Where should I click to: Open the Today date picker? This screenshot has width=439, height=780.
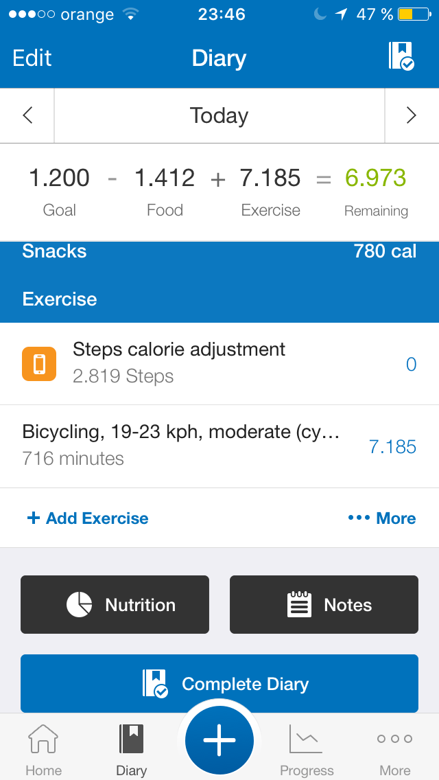219,115
